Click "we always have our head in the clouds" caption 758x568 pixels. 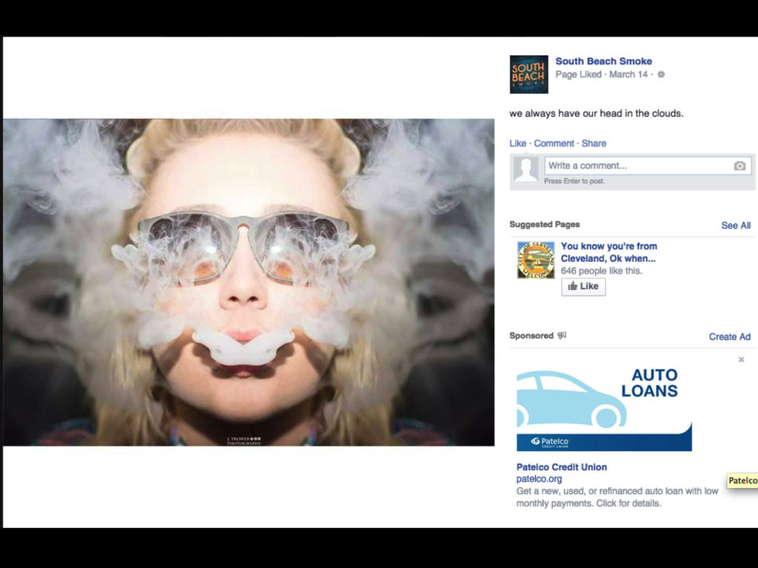[x=596, y=113]
